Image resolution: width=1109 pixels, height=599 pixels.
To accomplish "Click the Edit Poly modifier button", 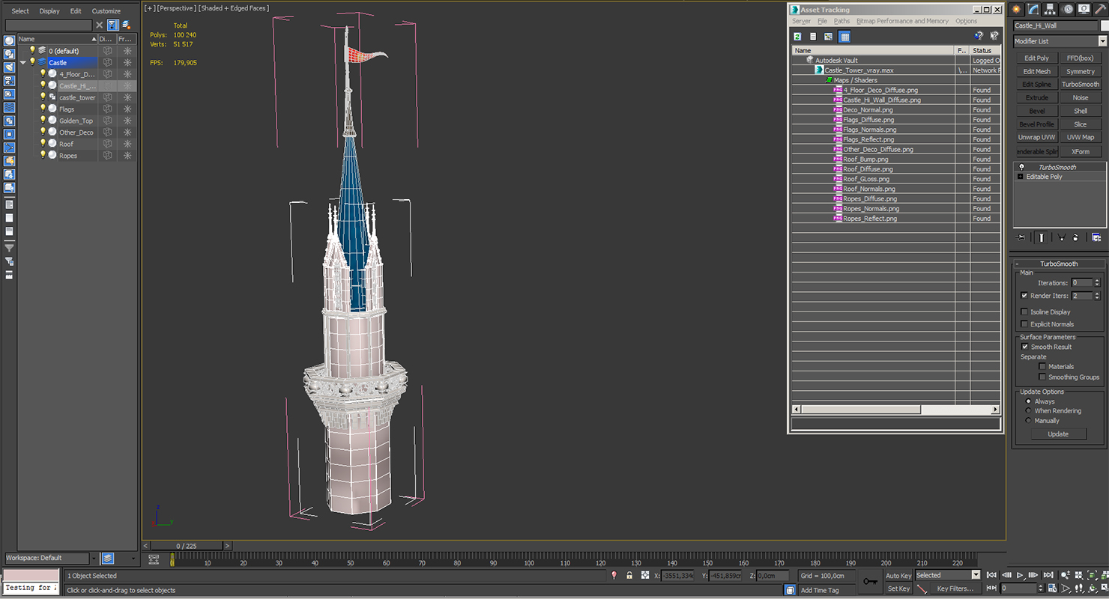I will click(x=1036, y=58).
